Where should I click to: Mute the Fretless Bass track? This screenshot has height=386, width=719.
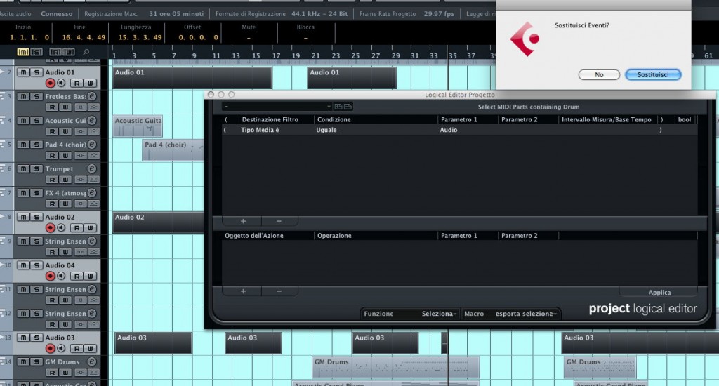pyautogui.click(x=23, y=96)
